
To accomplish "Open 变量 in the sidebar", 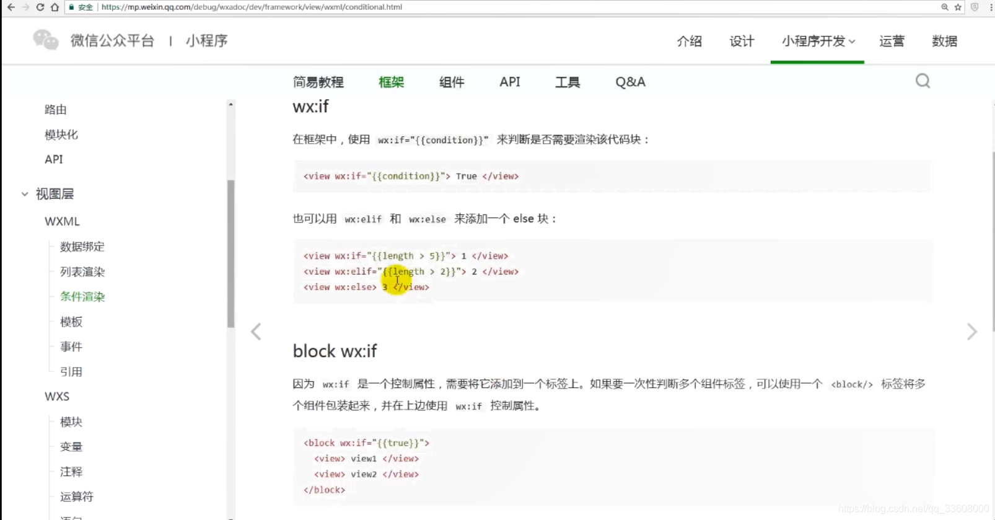I will click(71, 447).
